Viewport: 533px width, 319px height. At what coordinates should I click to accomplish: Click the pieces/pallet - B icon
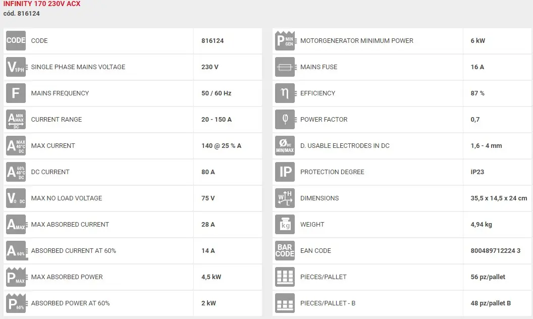(285, 303)
